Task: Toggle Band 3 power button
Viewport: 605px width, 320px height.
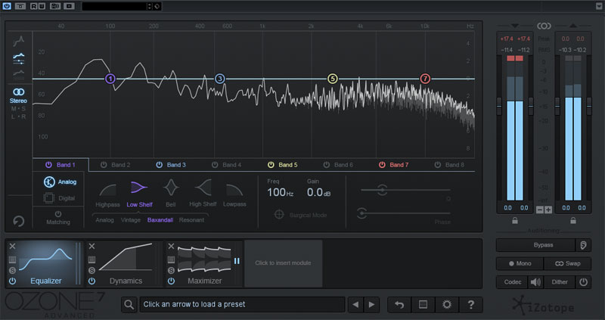Action: [159, 165]
